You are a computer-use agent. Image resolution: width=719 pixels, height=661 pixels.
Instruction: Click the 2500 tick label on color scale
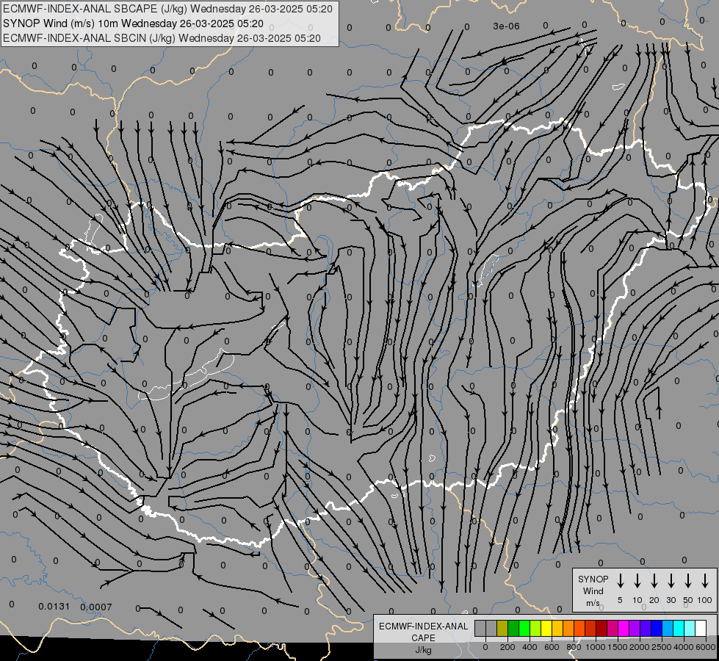662,647
